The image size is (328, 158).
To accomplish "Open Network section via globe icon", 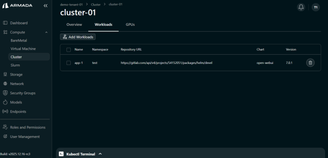I will 5,84.
